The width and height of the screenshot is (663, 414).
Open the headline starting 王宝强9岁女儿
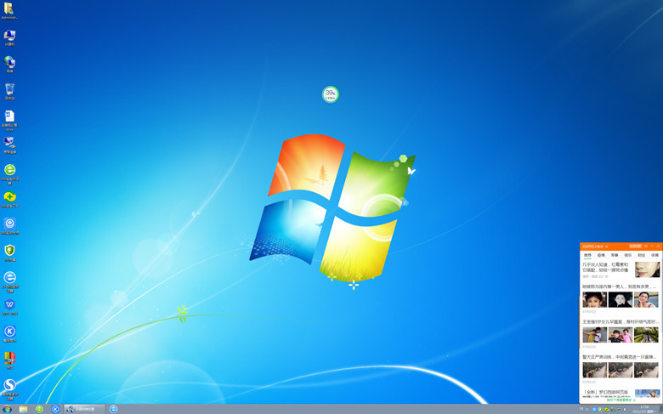pyautogui.click(x=620, y=322)
